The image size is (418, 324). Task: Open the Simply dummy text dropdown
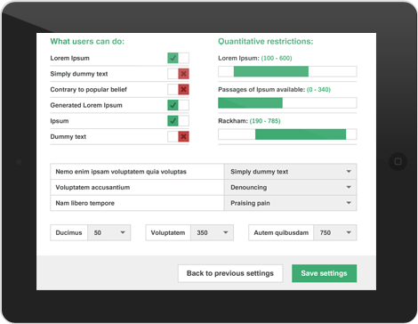coord(290,172)
